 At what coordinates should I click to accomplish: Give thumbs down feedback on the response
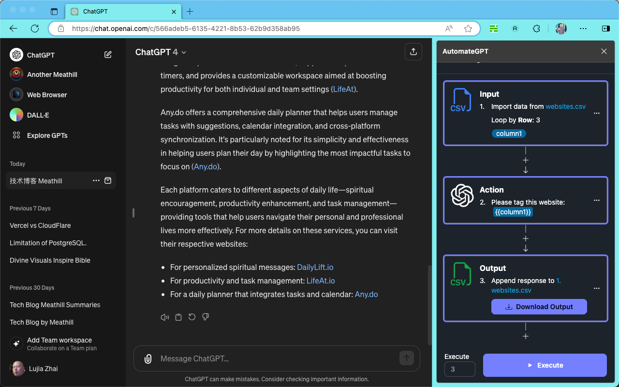[205, 317]
